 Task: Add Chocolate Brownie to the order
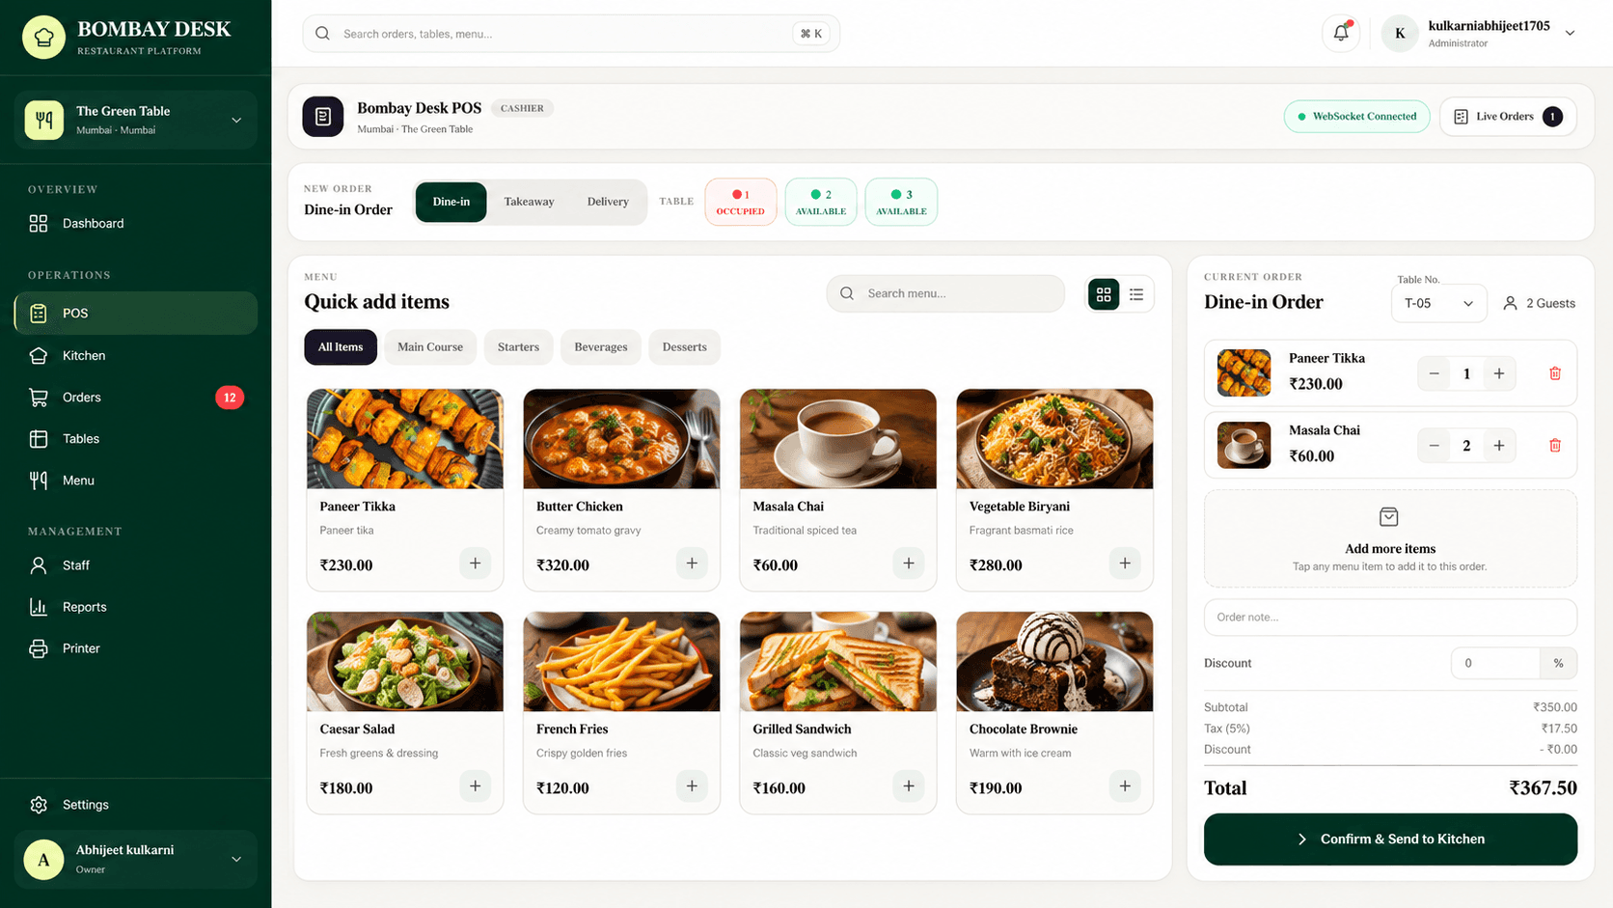1125,786
